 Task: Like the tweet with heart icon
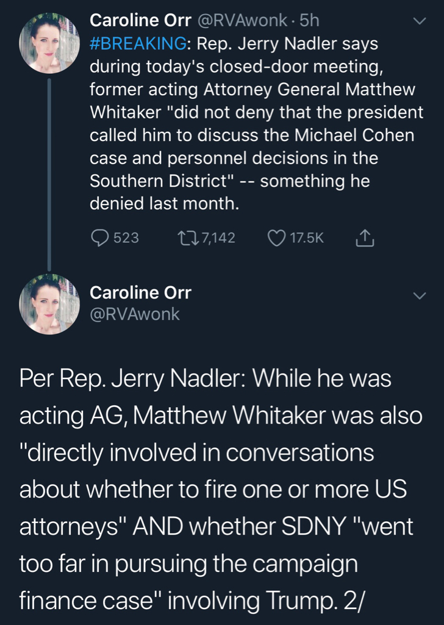click(277, 238)
